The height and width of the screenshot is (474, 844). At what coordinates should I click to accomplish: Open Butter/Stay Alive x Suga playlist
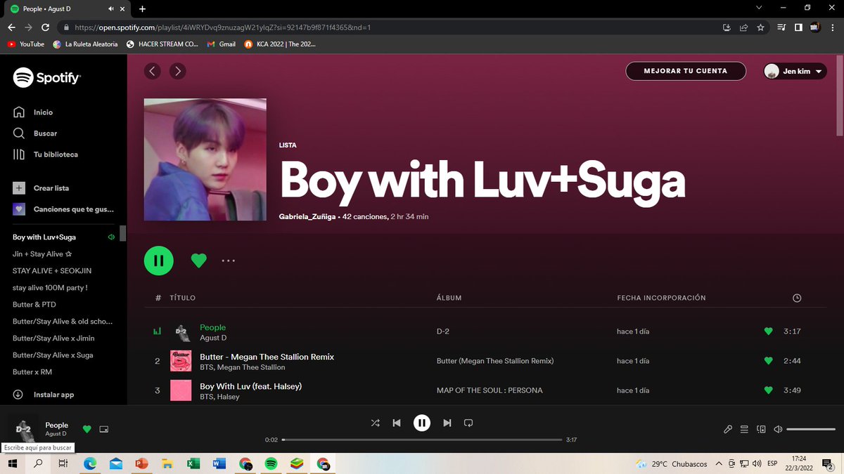[53, 355]
